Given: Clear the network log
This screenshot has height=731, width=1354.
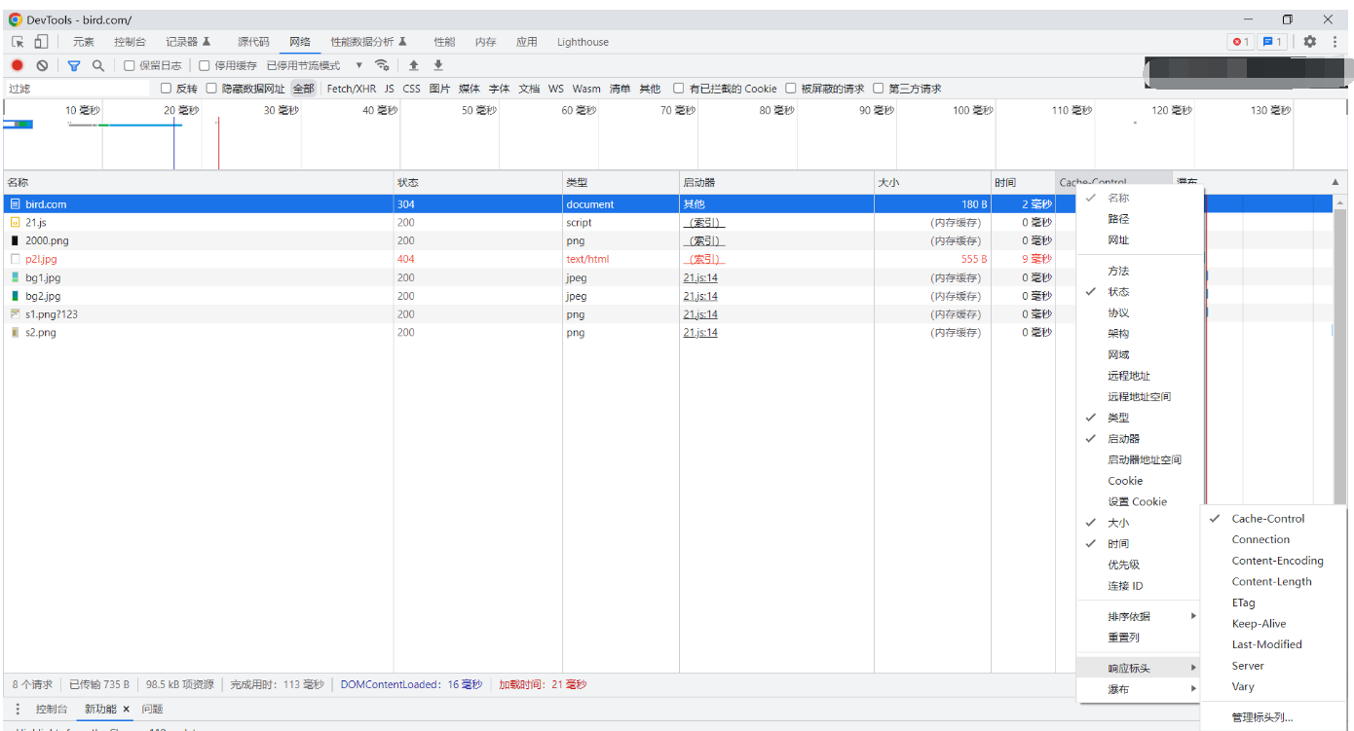Looking at the screenshot, I should point(42,65).
